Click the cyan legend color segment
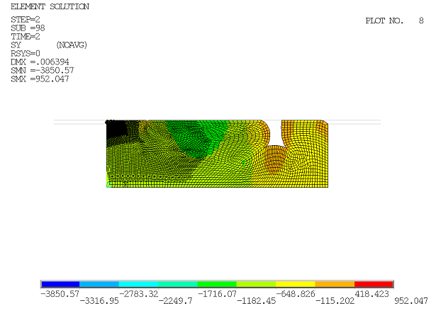Image resolution: width=436 pixels, height=313 pixels. coord(138,284)
